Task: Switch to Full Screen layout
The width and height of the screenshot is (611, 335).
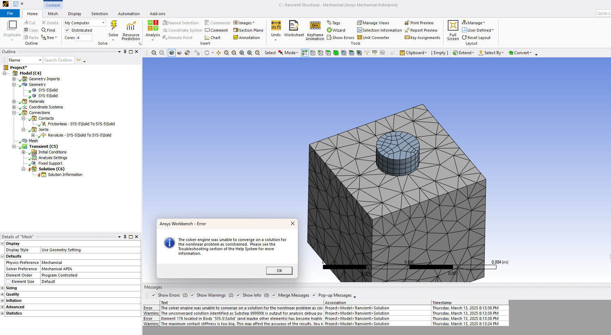Action: (453, 31)
